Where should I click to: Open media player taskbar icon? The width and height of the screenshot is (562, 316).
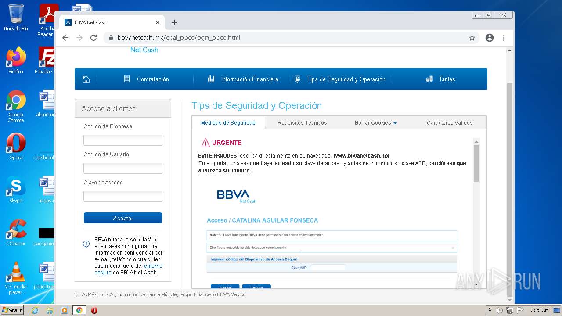click(x=65, y=310)
